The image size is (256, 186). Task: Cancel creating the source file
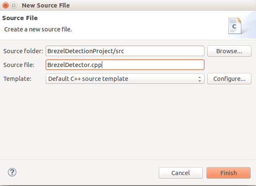point(181,173)
